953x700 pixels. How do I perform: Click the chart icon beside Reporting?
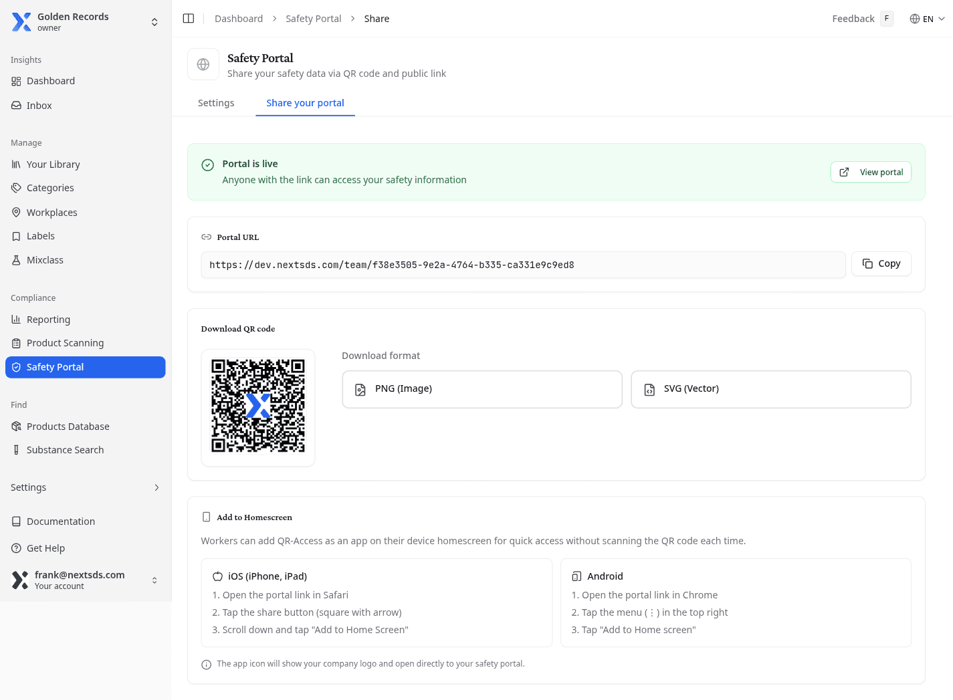[16, 320]
